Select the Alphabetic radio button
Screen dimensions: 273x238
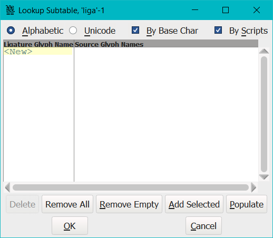pyautogui.click(x=11, y=31)
